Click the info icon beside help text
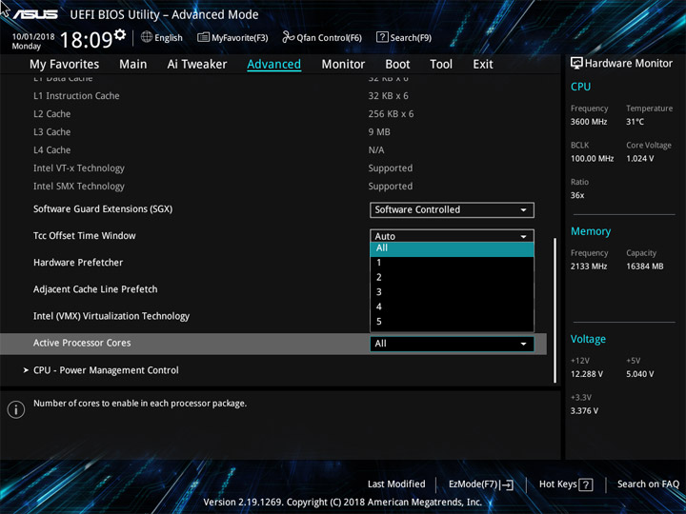 point(16,409)
